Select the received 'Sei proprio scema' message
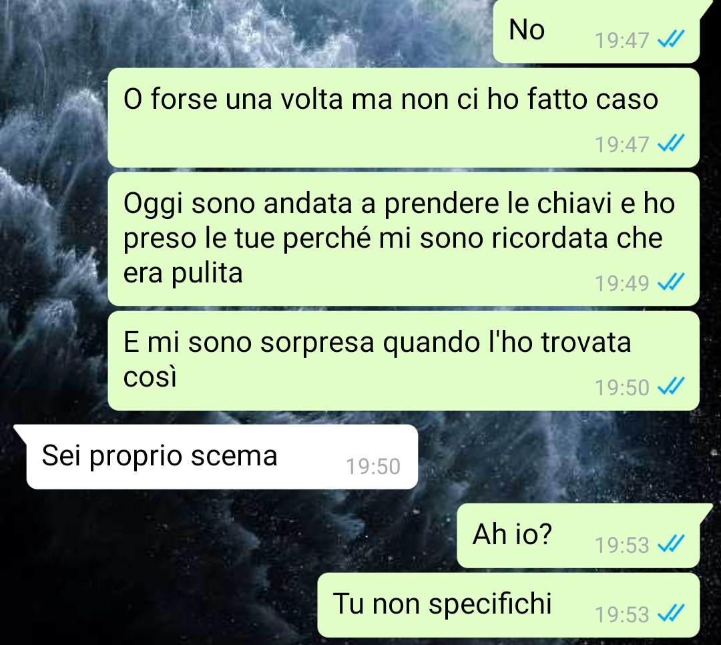This screenshot has height=645, width=721. (222, 457)
